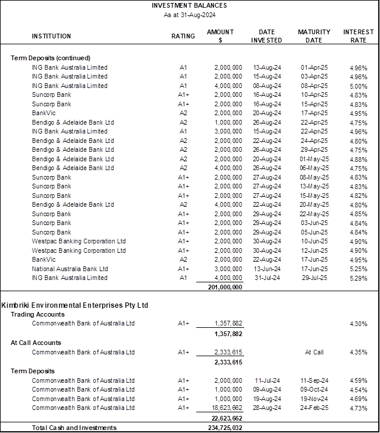Click the RATING column header

tap(183, 36)
